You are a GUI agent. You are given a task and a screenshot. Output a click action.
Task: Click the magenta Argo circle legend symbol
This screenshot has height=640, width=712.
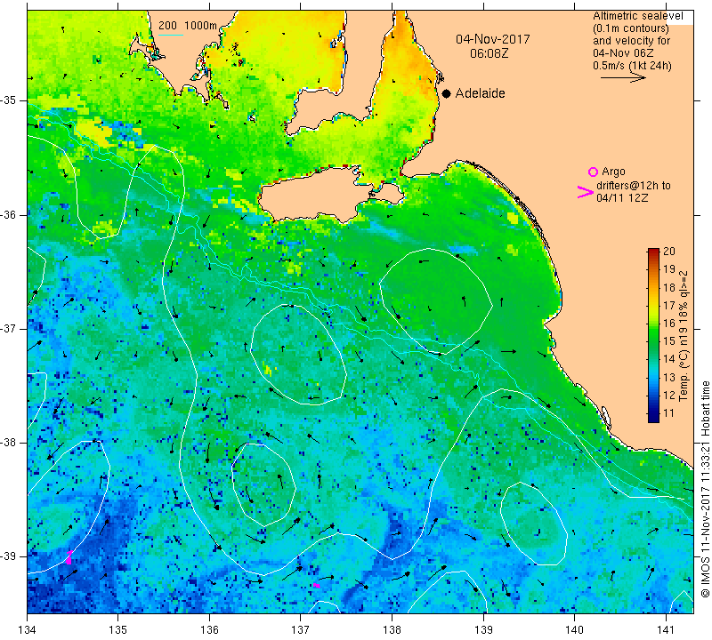coord(593,172)
